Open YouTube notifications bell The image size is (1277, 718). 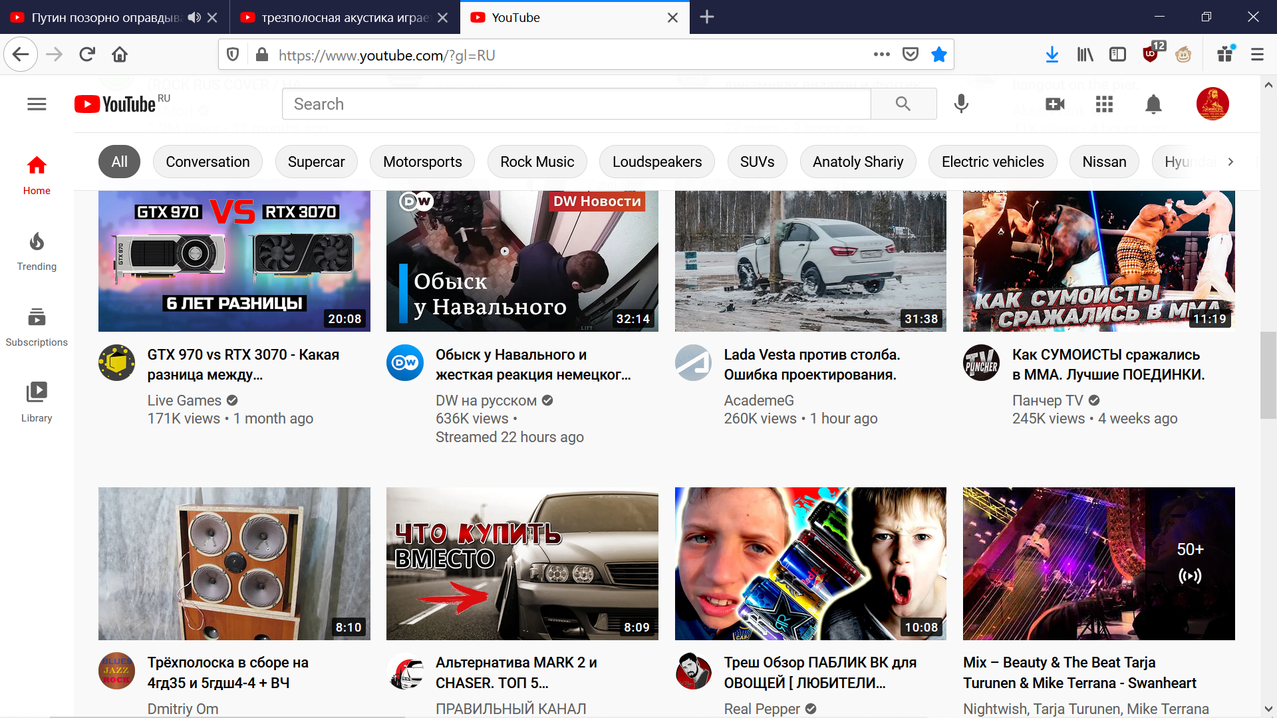click(x=1153, y=104)
